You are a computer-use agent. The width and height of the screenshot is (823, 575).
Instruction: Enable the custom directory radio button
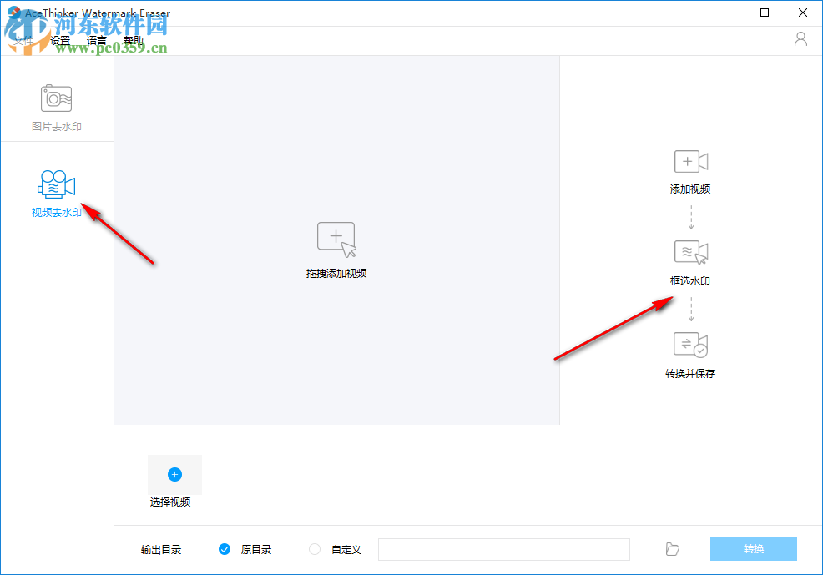click(x=314, y=549)
